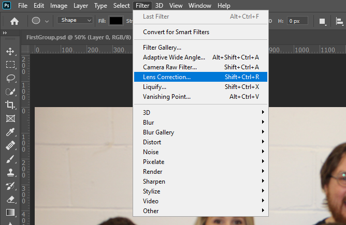The height and width of the screenshot is (225, 346).
Task: Expand the Distort submenu
Action: [x=200, y=142]
